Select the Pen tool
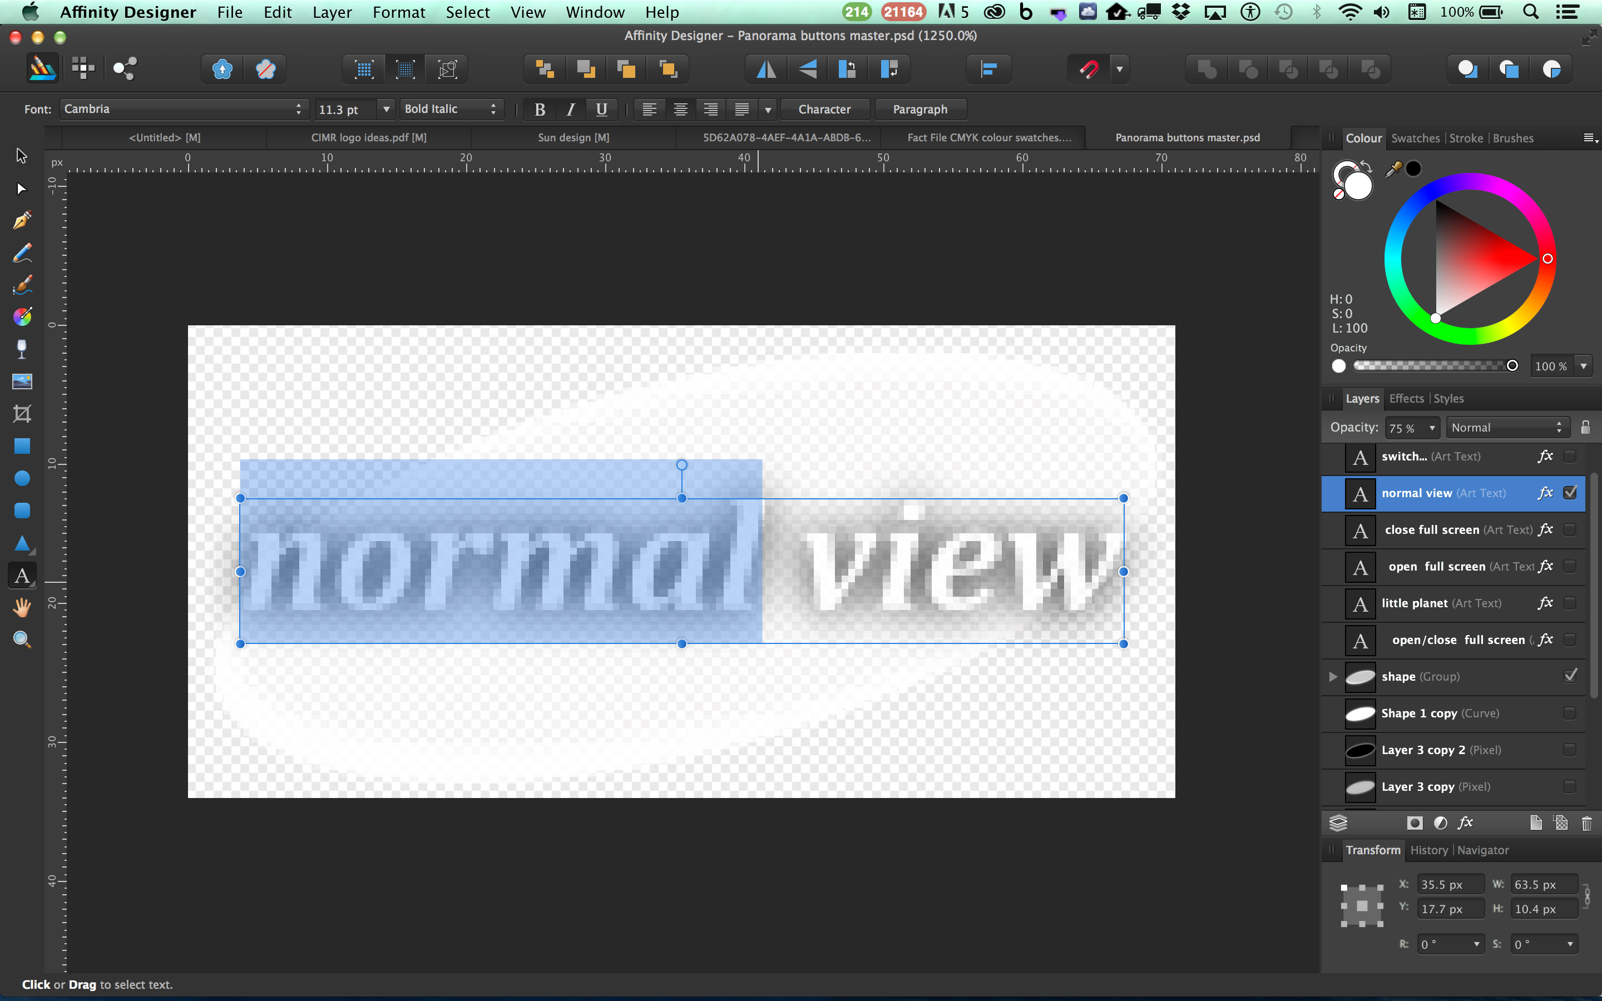Viewport: 1602px width, 1001px height. (x=22, y=220)
